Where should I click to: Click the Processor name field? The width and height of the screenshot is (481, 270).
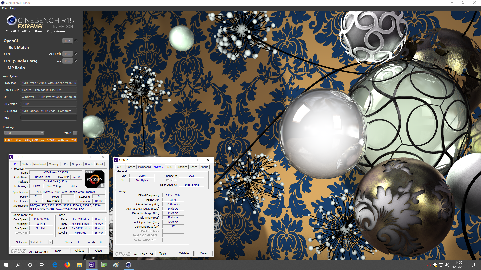[x=49, y=83]
